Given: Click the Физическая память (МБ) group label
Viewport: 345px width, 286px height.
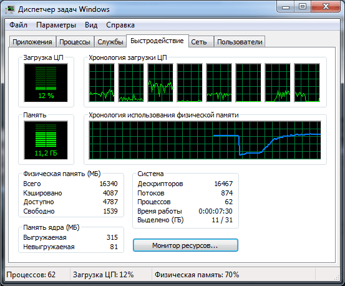Looking at the screenshot, I should pos(62,174).
